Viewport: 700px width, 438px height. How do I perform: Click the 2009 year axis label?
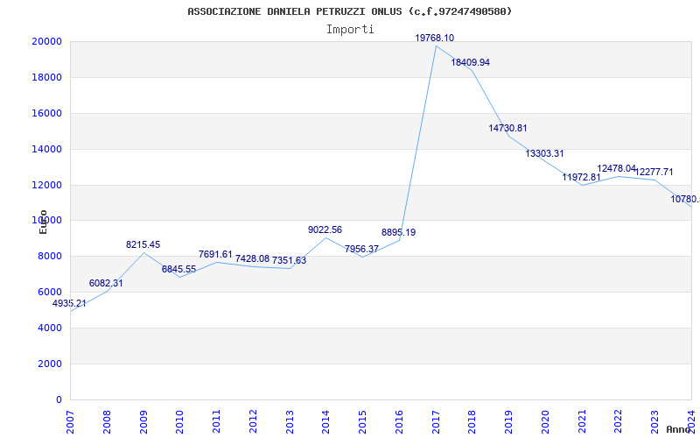143,422
